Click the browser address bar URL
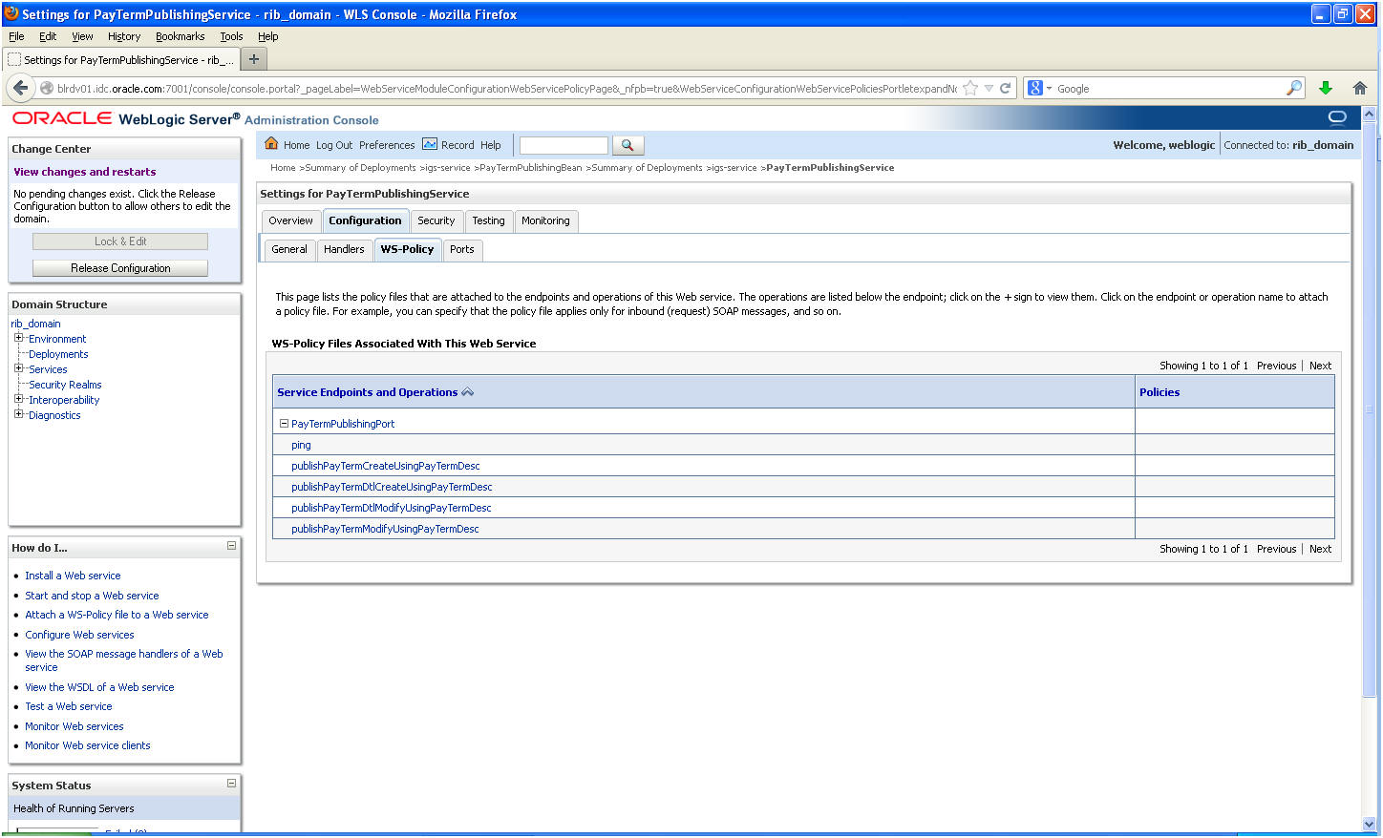Image resolution: width=1383 pixels, height=838 pixels. (506, 89)
